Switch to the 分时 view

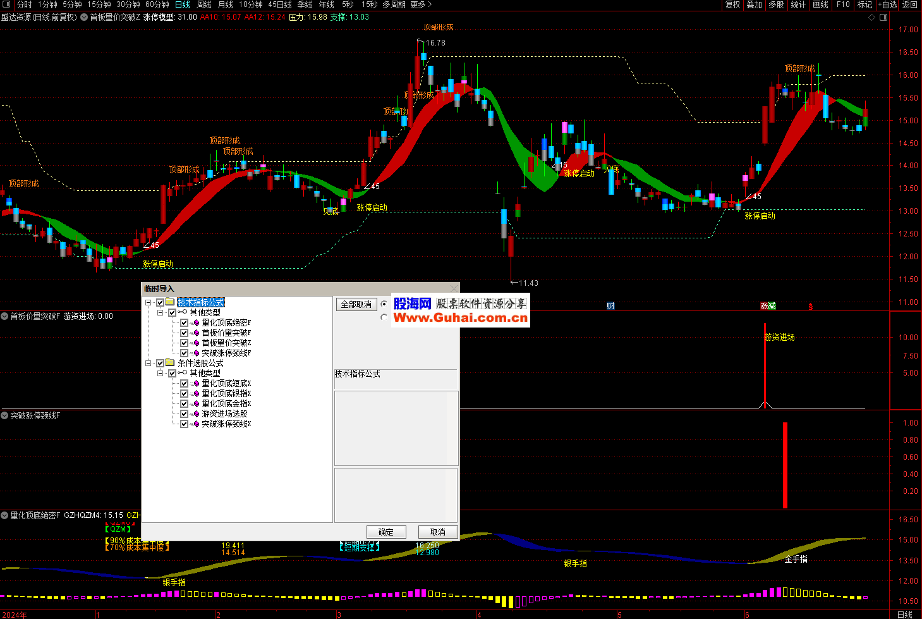[x=24, y=4]
